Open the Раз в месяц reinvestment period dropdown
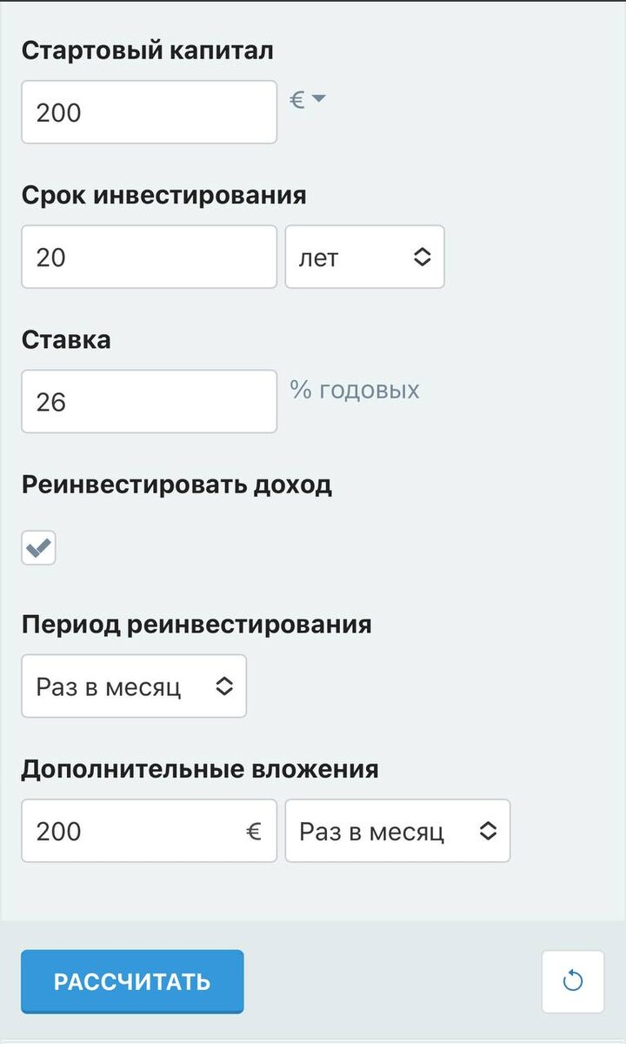 pos(134,686)
